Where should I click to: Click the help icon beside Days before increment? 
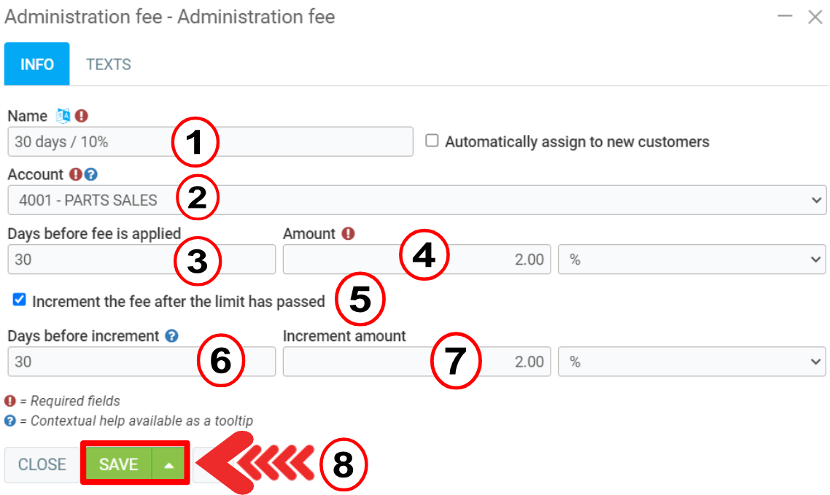pyautogui.click(x=171, y=336)
